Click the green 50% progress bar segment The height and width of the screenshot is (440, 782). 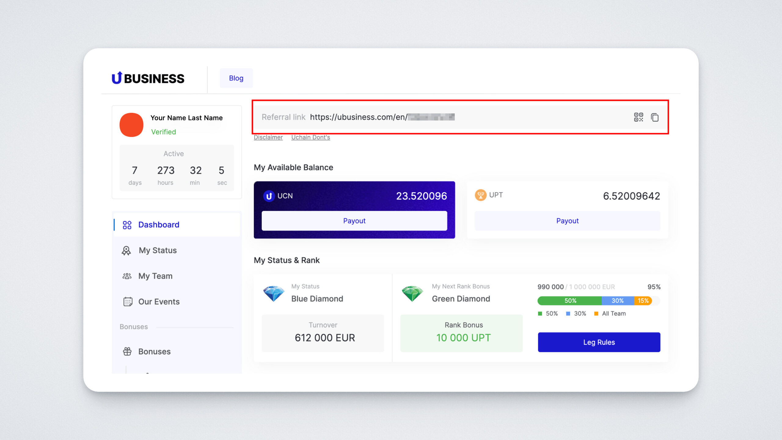[570, 301]
